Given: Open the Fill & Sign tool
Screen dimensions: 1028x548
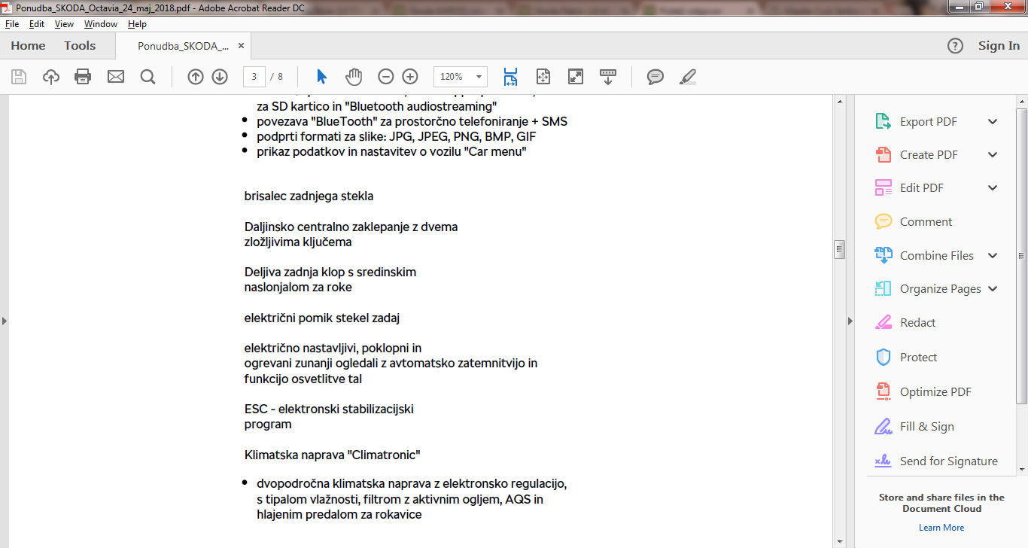Looking at the screenshot, I should [x=926, y=427].
